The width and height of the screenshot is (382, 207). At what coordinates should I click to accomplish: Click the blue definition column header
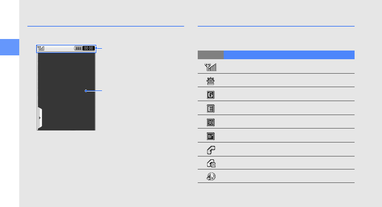289,54
